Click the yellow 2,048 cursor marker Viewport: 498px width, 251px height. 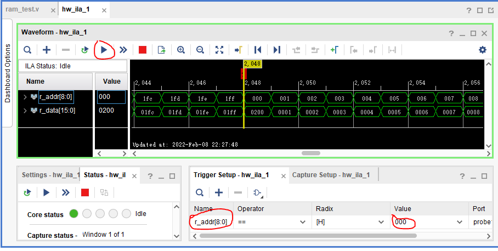tap(252, 63)
